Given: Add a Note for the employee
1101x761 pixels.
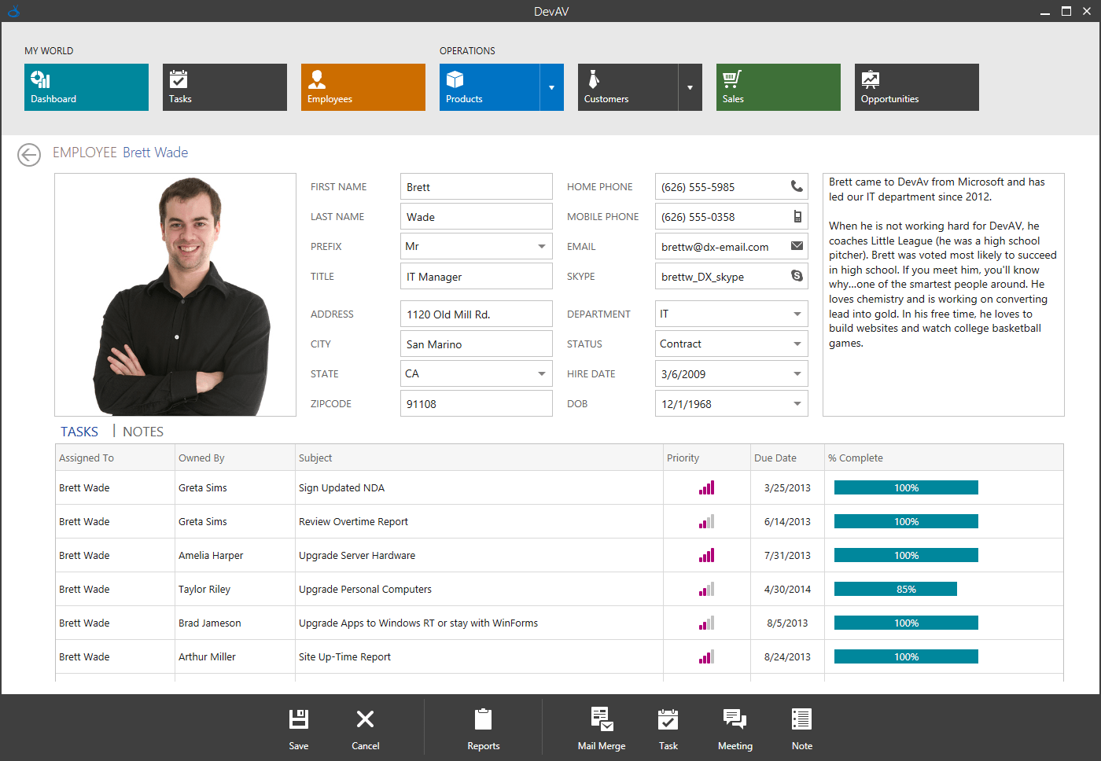Looking at the screenshot, I should [x=801, y=729].
